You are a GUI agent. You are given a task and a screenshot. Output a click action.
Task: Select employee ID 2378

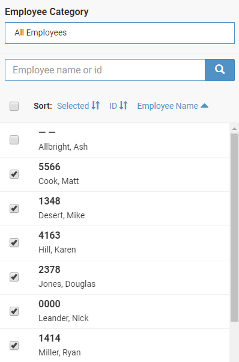(49, 269)
